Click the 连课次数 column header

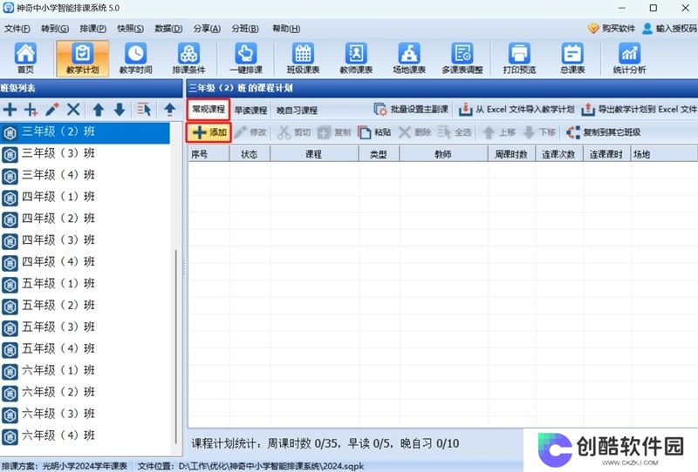(559, 154)
